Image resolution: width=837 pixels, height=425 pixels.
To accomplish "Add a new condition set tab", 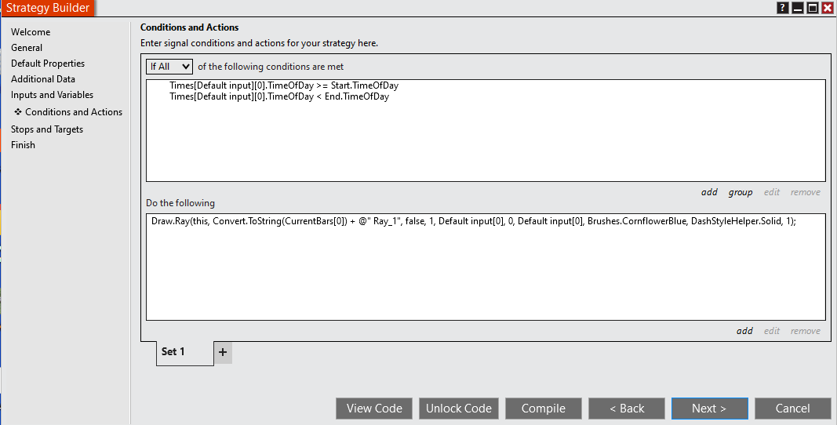I will point(223,353).
